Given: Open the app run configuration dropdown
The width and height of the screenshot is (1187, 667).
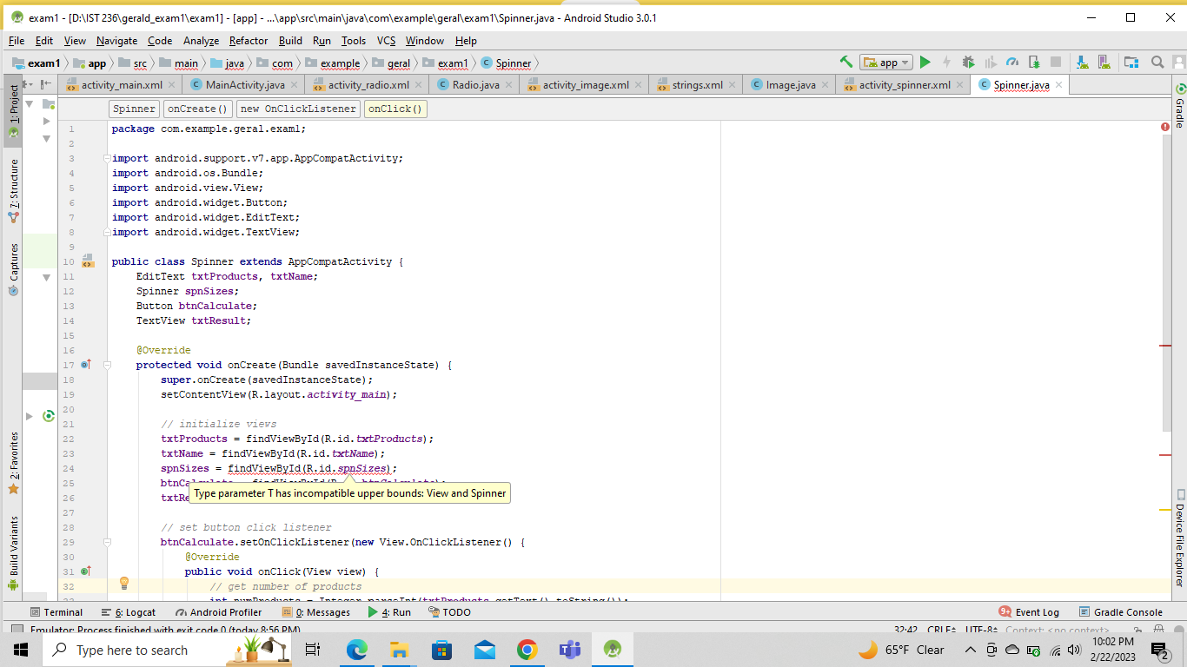Looking at the screenshot, I should pos(904,63).
